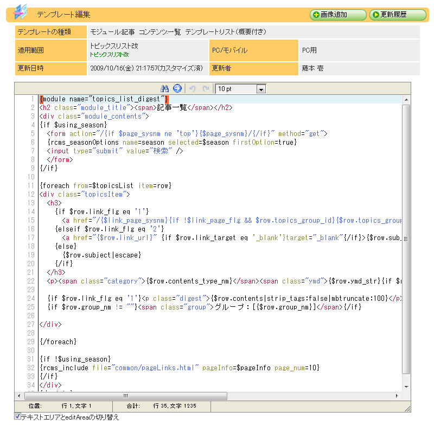Viewport: 434px width, 425px height.
Task: Click the foreach from=$topicsList line
Action: [106, 185]
